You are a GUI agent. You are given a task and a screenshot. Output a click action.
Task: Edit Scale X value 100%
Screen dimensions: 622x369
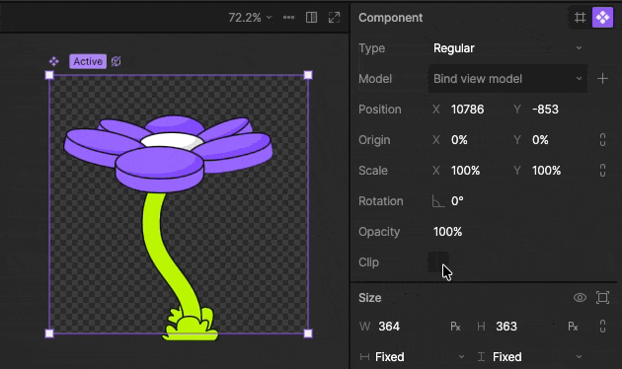(x=465, y=171)
